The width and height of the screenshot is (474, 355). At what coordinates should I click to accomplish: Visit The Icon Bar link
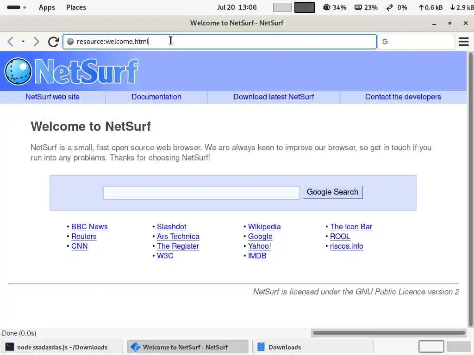tap(351, 226)
